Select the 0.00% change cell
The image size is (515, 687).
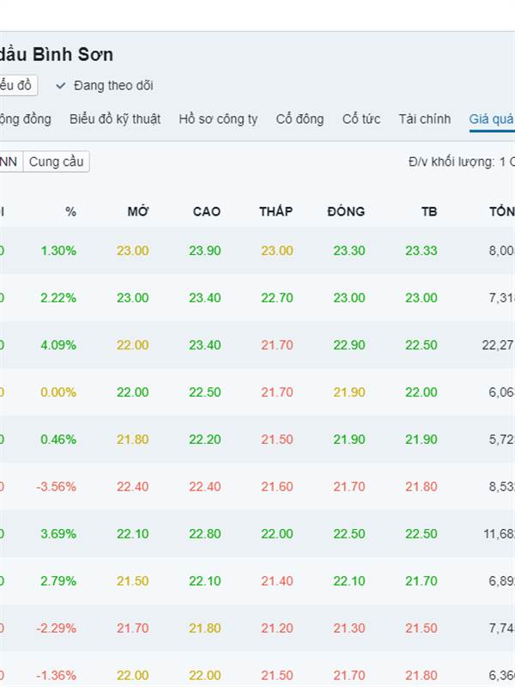click(58, 392)
